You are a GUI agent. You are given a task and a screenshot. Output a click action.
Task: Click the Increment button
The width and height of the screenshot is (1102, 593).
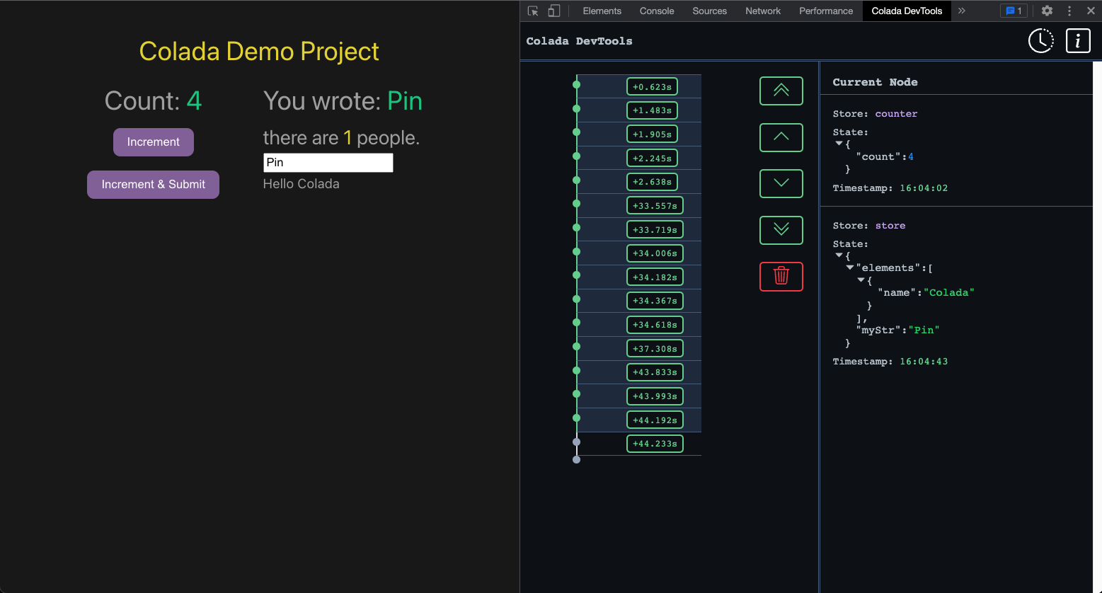pos(153,142)
